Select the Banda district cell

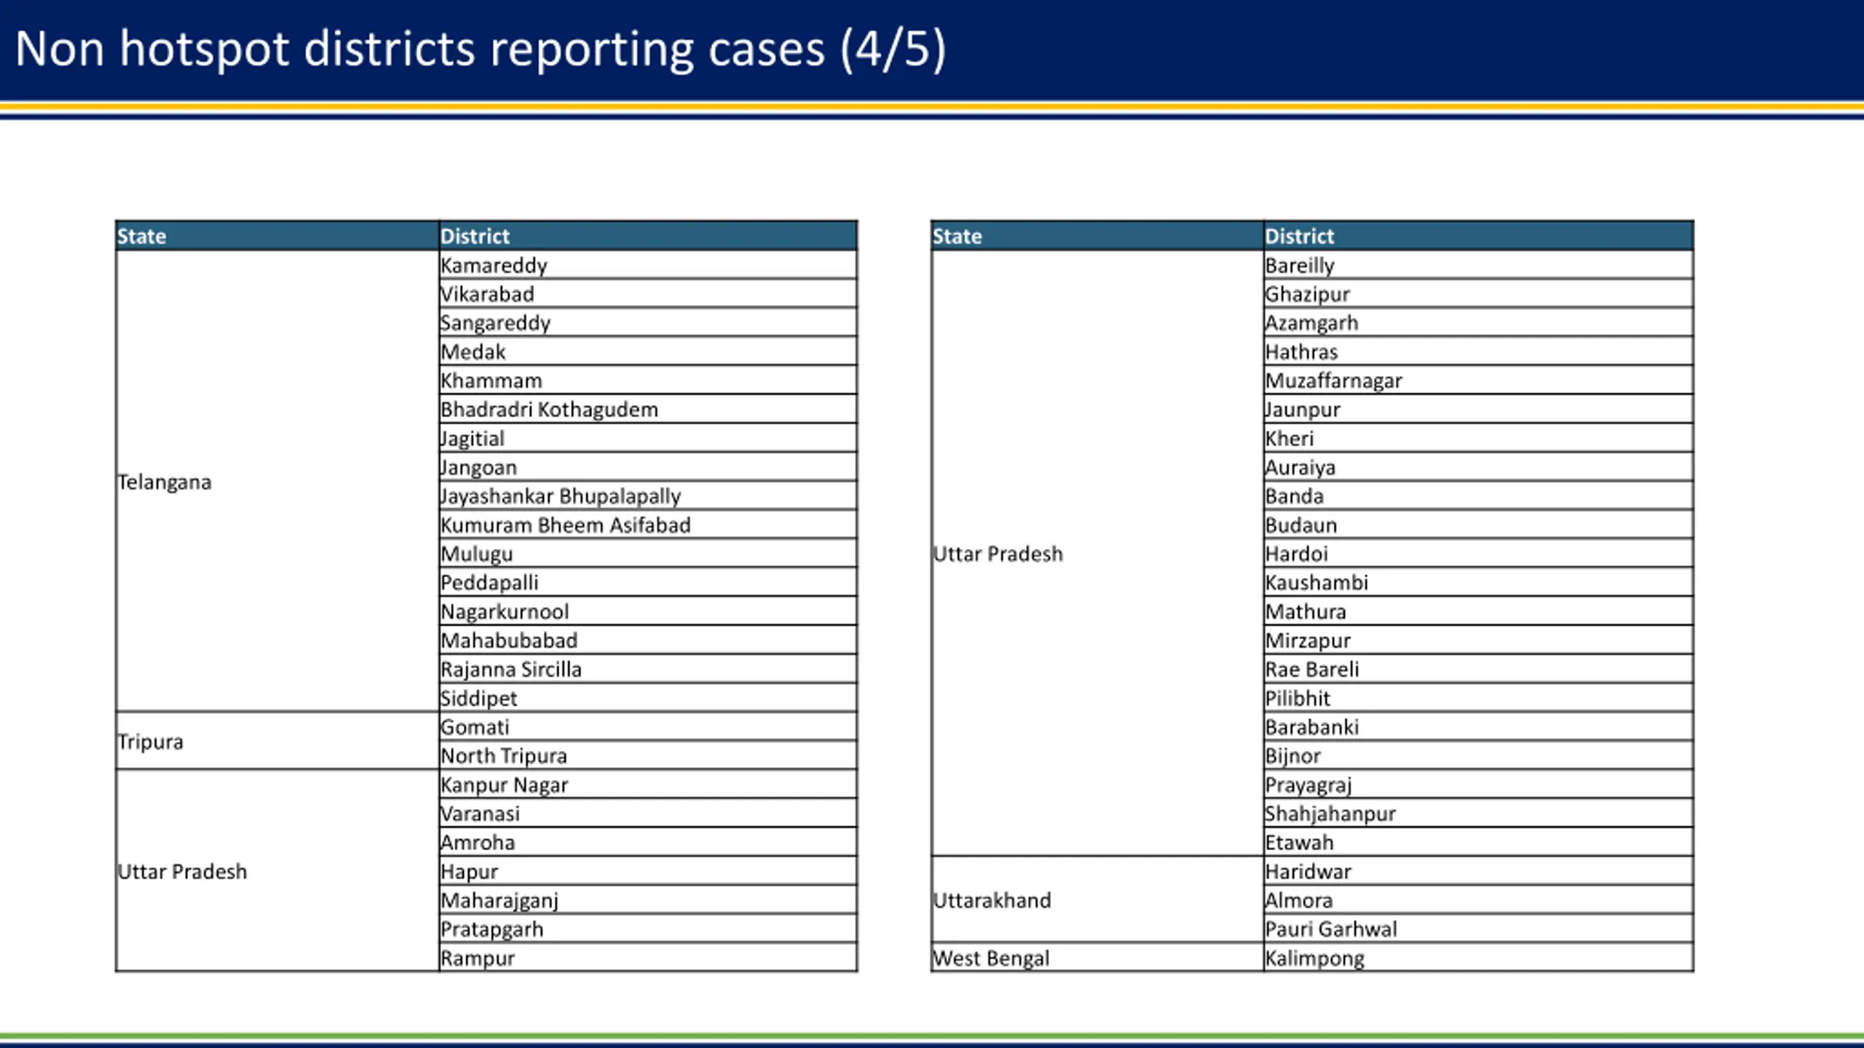point(1479,496)
